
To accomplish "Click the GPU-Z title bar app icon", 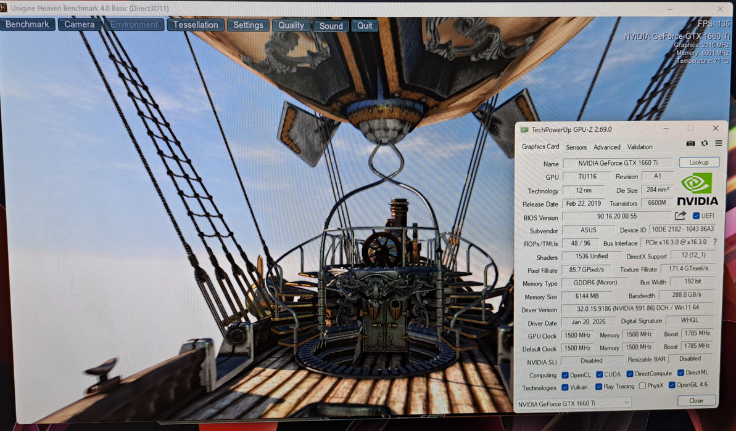I will tap(524, 130).
